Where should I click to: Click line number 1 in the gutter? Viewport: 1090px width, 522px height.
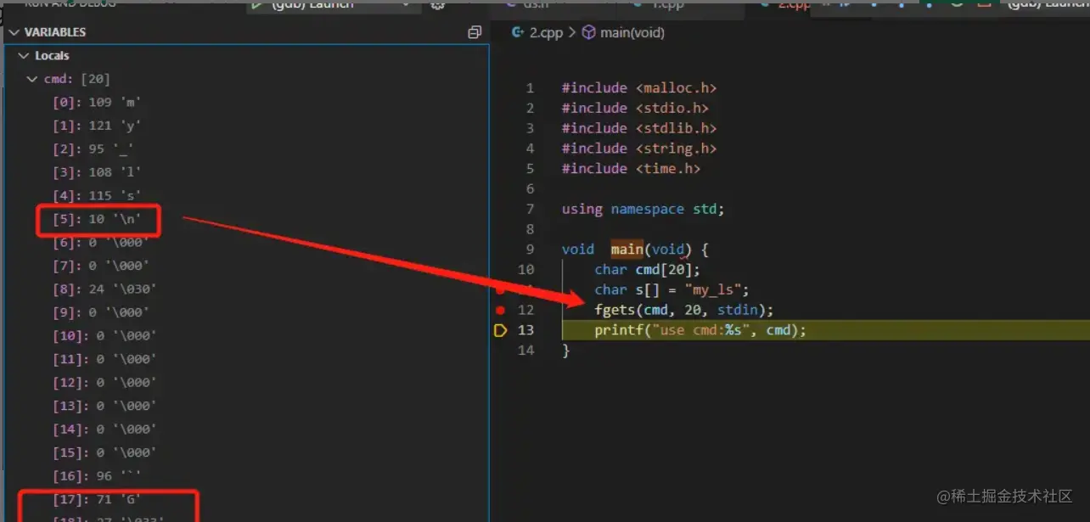coord(530,88)
